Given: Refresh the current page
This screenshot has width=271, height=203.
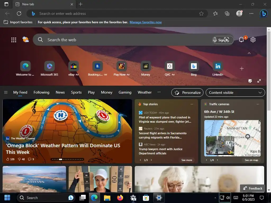Looking at the screenshot, I should [x=19, y=13].
